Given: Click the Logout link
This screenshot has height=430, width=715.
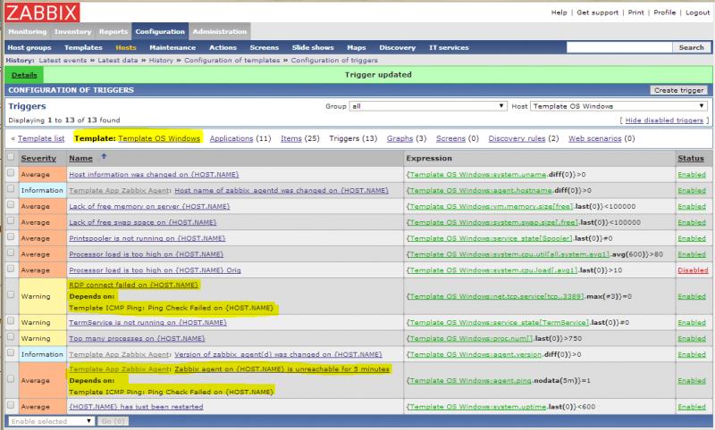Looking at the screenshot, I should (x=697, y=12).
